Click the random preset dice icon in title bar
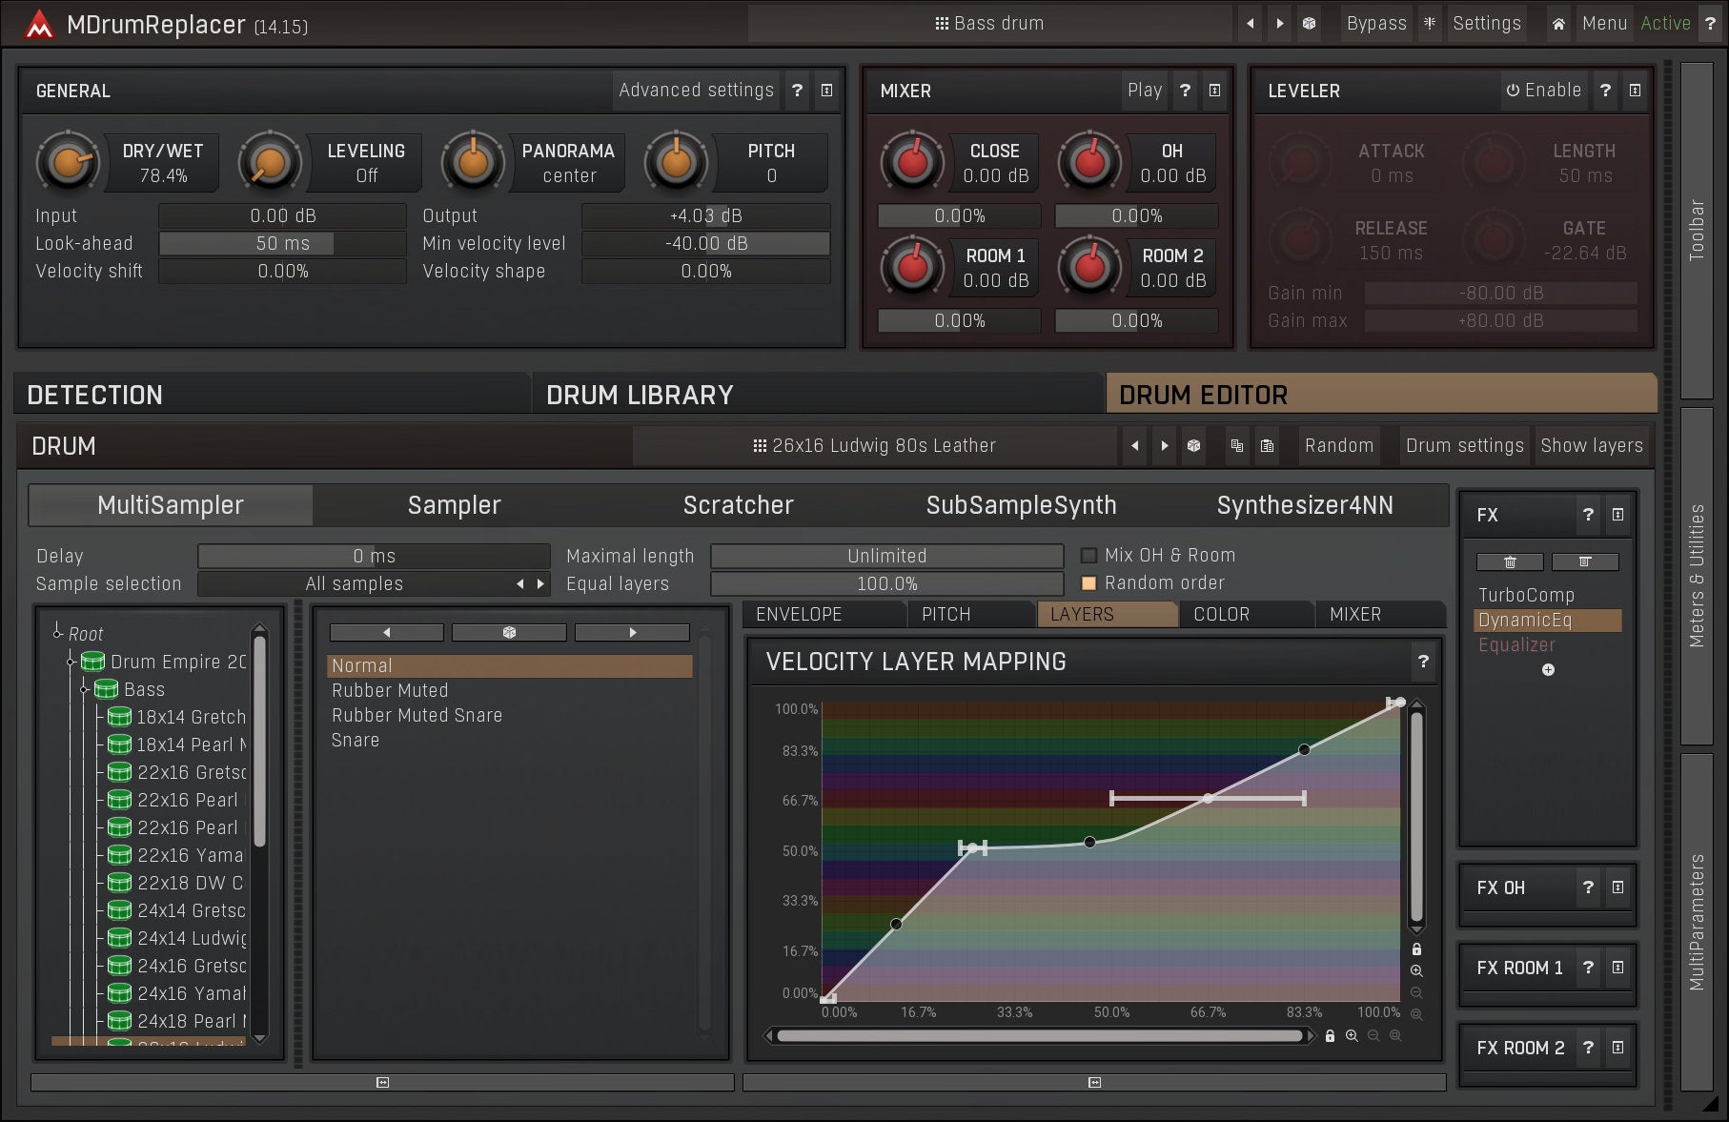Screen dimensions: 1729x1122 1309,24
